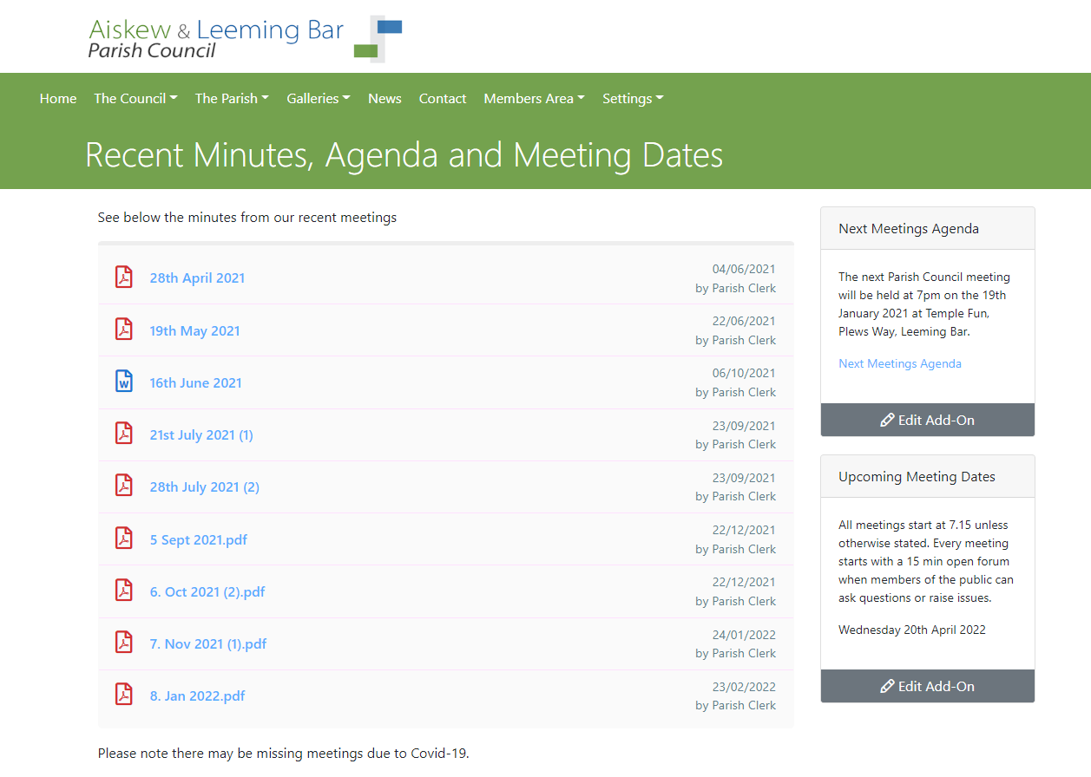1091x777 pixels.
Task: Open the Members Area dropdown
Action: click(534, 99)
